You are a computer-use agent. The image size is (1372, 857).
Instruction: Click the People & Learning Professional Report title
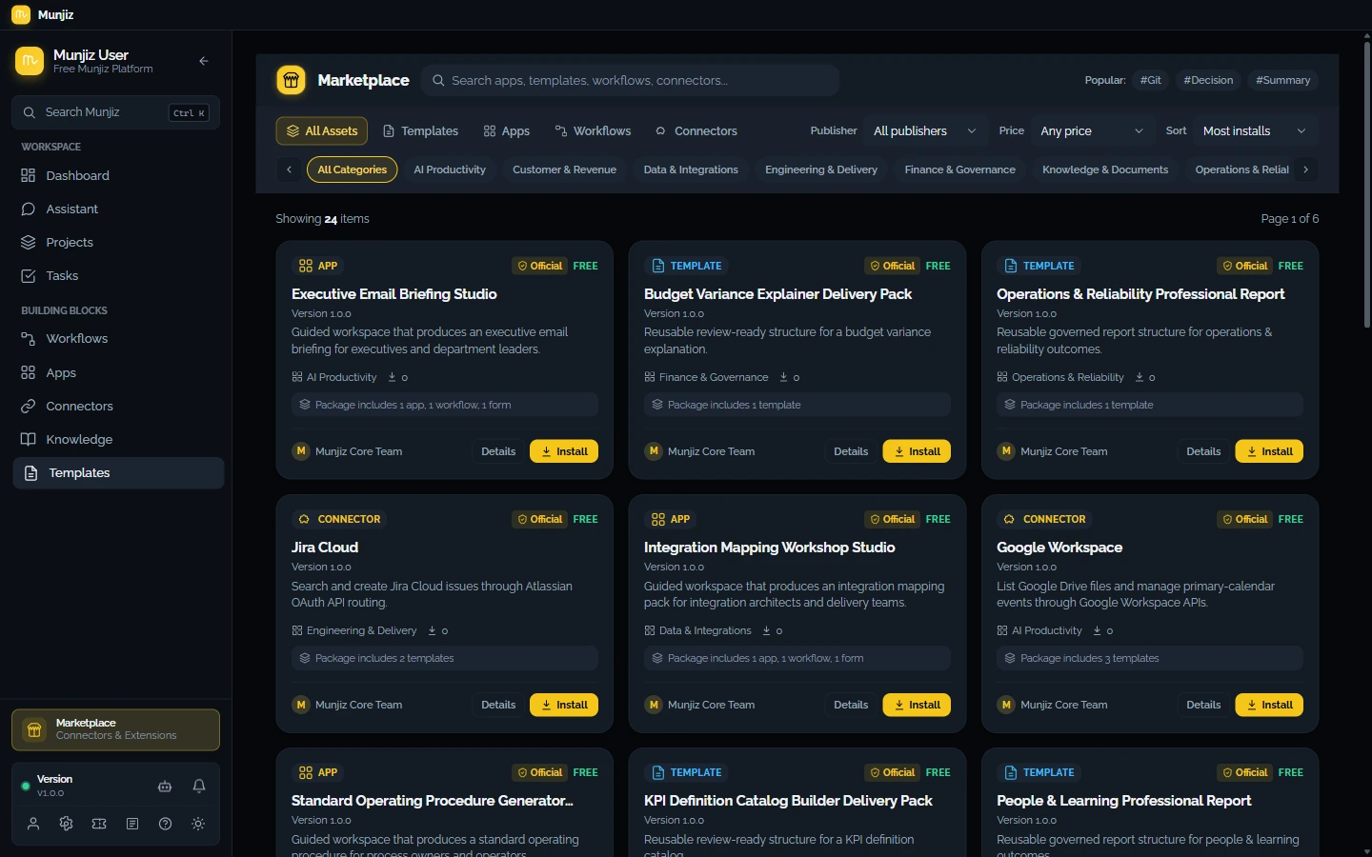1124,801
